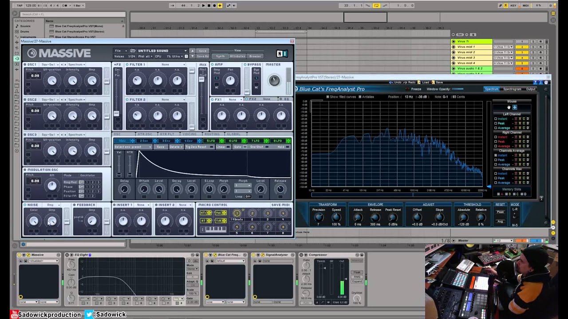The width and height of the screenshot is (568, 319).
Task: Uncheck Channels Average Instant curve
Action: (x=496, y=156)
